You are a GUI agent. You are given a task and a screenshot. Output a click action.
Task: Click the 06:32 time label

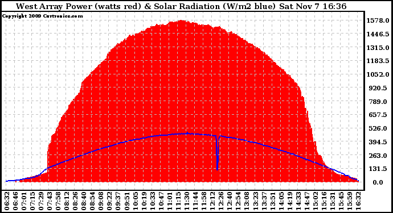click(7, 201)
